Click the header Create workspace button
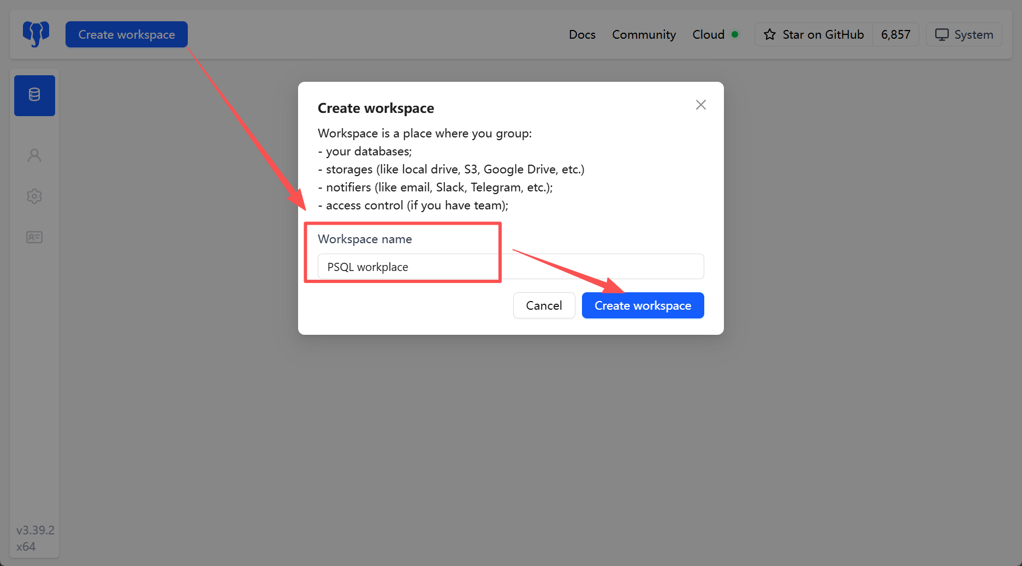This screenshot has height=566, width=1022. pyautogui.click(x=127, y=34)
